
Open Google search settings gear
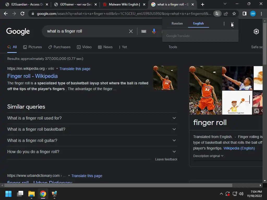[256, 32]
